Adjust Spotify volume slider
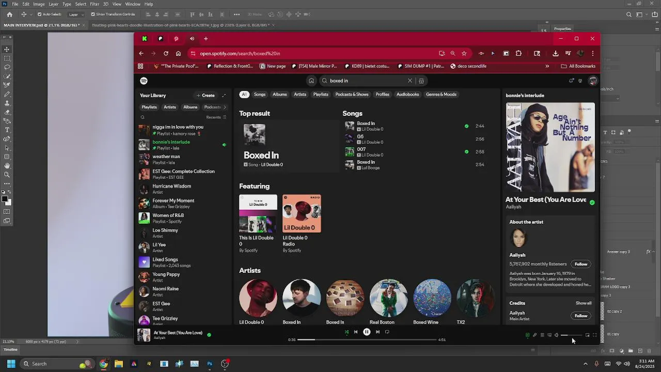 tap(572, 335)
